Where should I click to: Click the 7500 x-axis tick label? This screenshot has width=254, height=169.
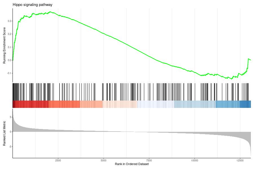pos(149,161)
